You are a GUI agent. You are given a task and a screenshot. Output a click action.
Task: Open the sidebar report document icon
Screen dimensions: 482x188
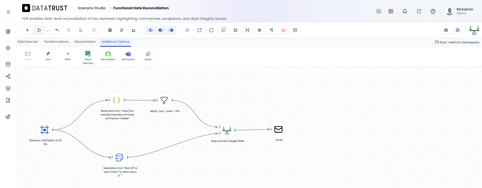click(x=8, y=100)
